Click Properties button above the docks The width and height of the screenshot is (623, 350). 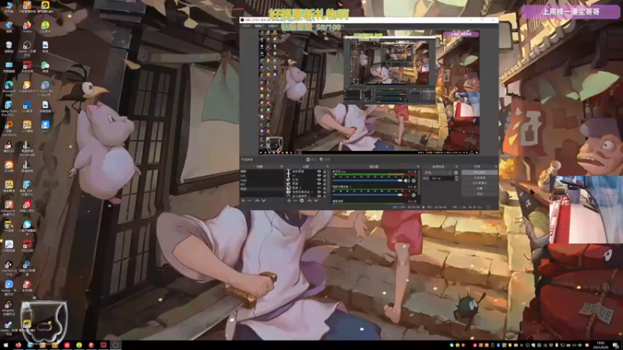click(x=312, y=159)
